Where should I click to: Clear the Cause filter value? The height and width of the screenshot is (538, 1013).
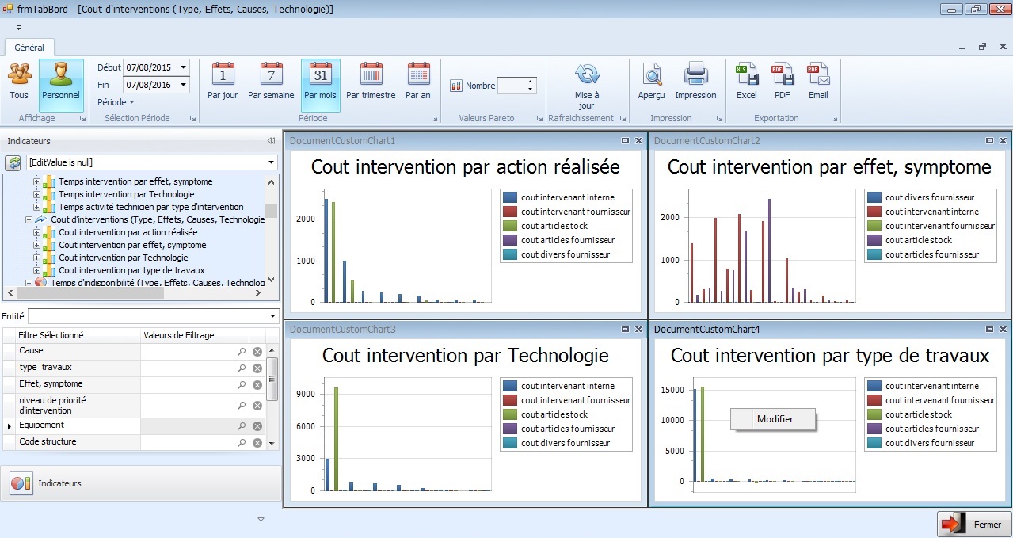click(257, 352)
